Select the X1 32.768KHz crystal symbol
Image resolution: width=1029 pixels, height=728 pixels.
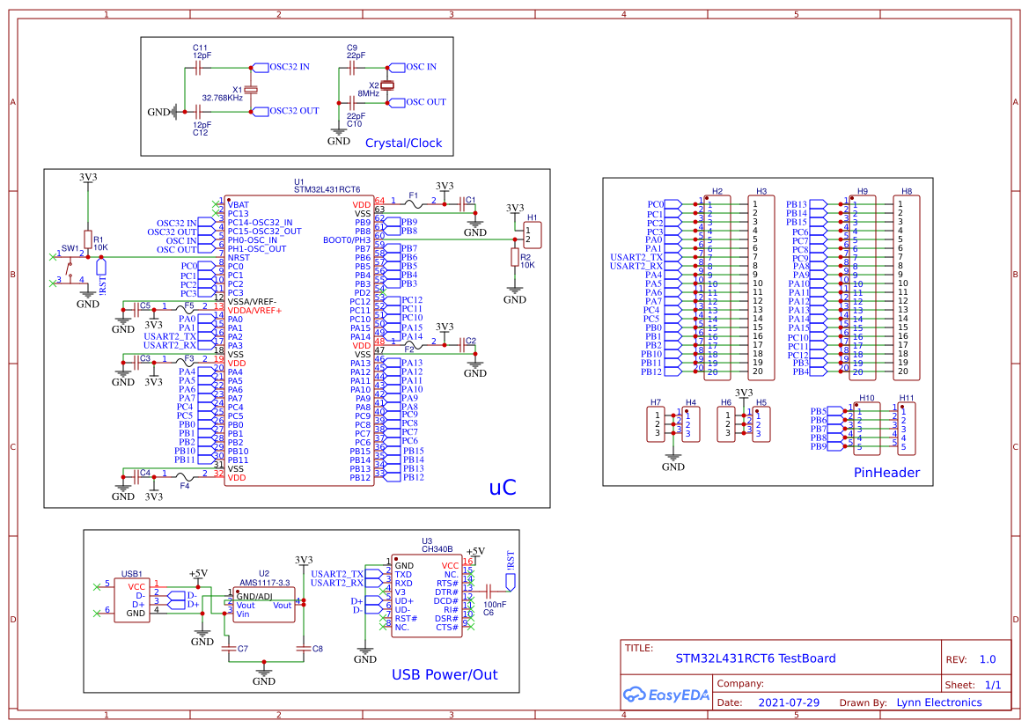(252, 89)
